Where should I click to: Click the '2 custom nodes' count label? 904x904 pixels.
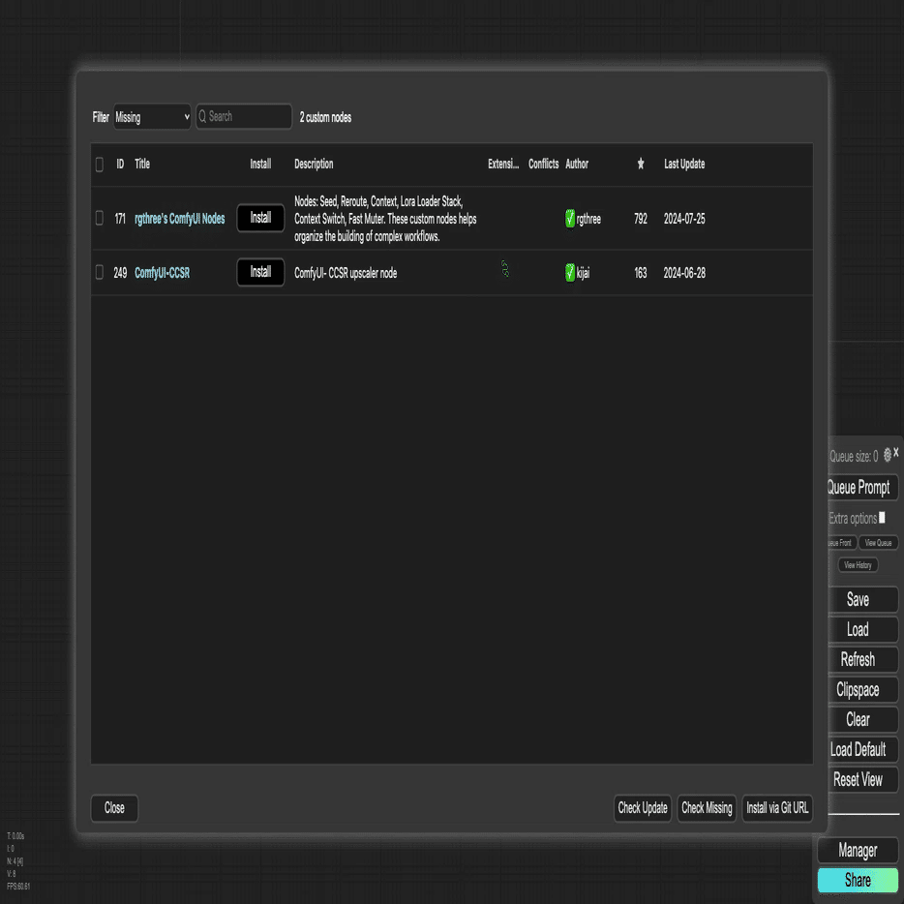pyautogui.click(x=325, y=117)
